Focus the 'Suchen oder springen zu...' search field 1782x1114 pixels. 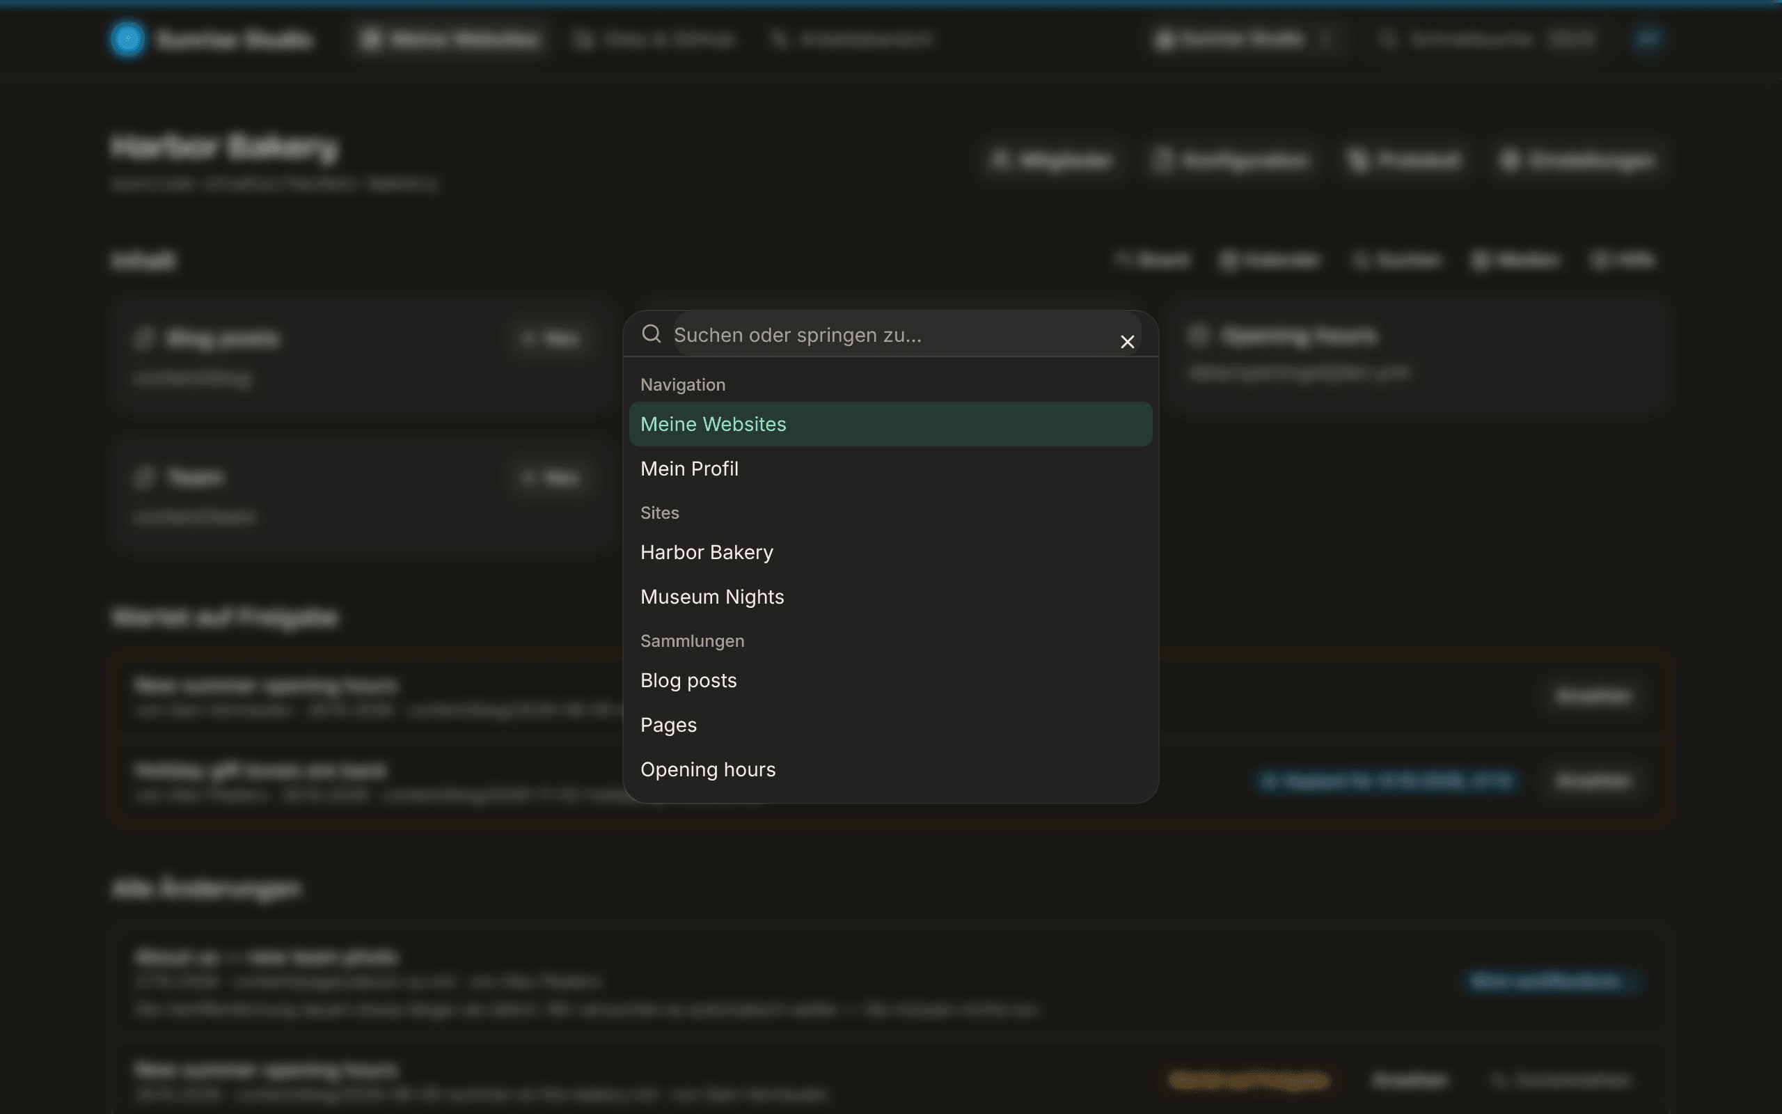click(x=906, y=334)
